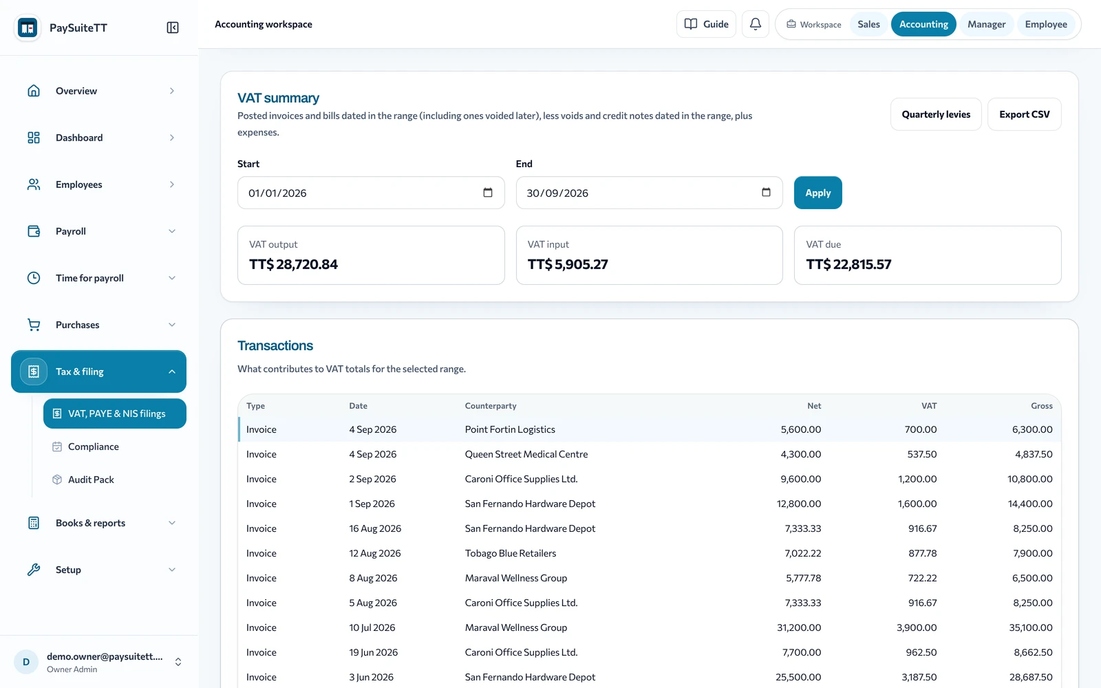Image resolution: width=1101 pixels, height=688 pixels.
Task: Open Quarterly levies
Action: (936, 114)
